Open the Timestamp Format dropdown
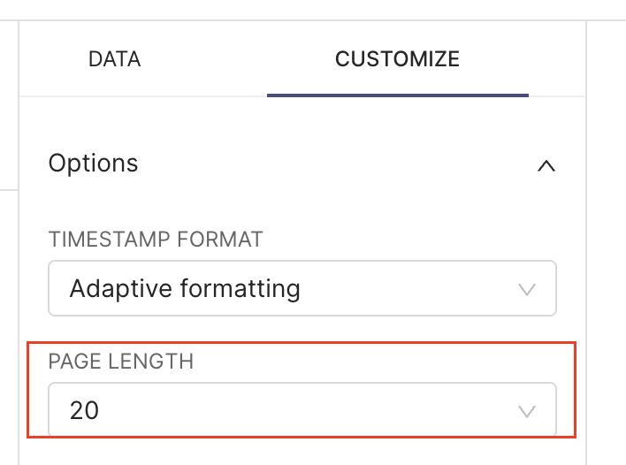The image size is (626, 465). click(302, 288)
